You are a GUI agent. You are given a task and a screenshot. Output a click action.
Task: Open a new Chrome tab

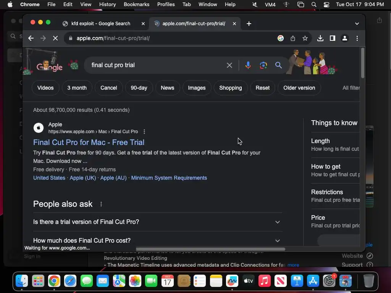pos(249,24)
